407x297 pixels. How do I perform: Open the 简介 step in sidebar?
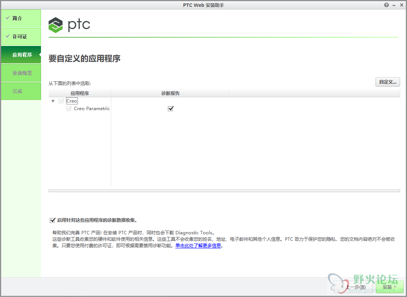pyautogui.click(x=21, y=18)
